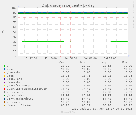This screenshot has height=115, width=136.
Task: Click the red /var/lib/plexmediaserver graph line
Action: click(x=73, y=20)
